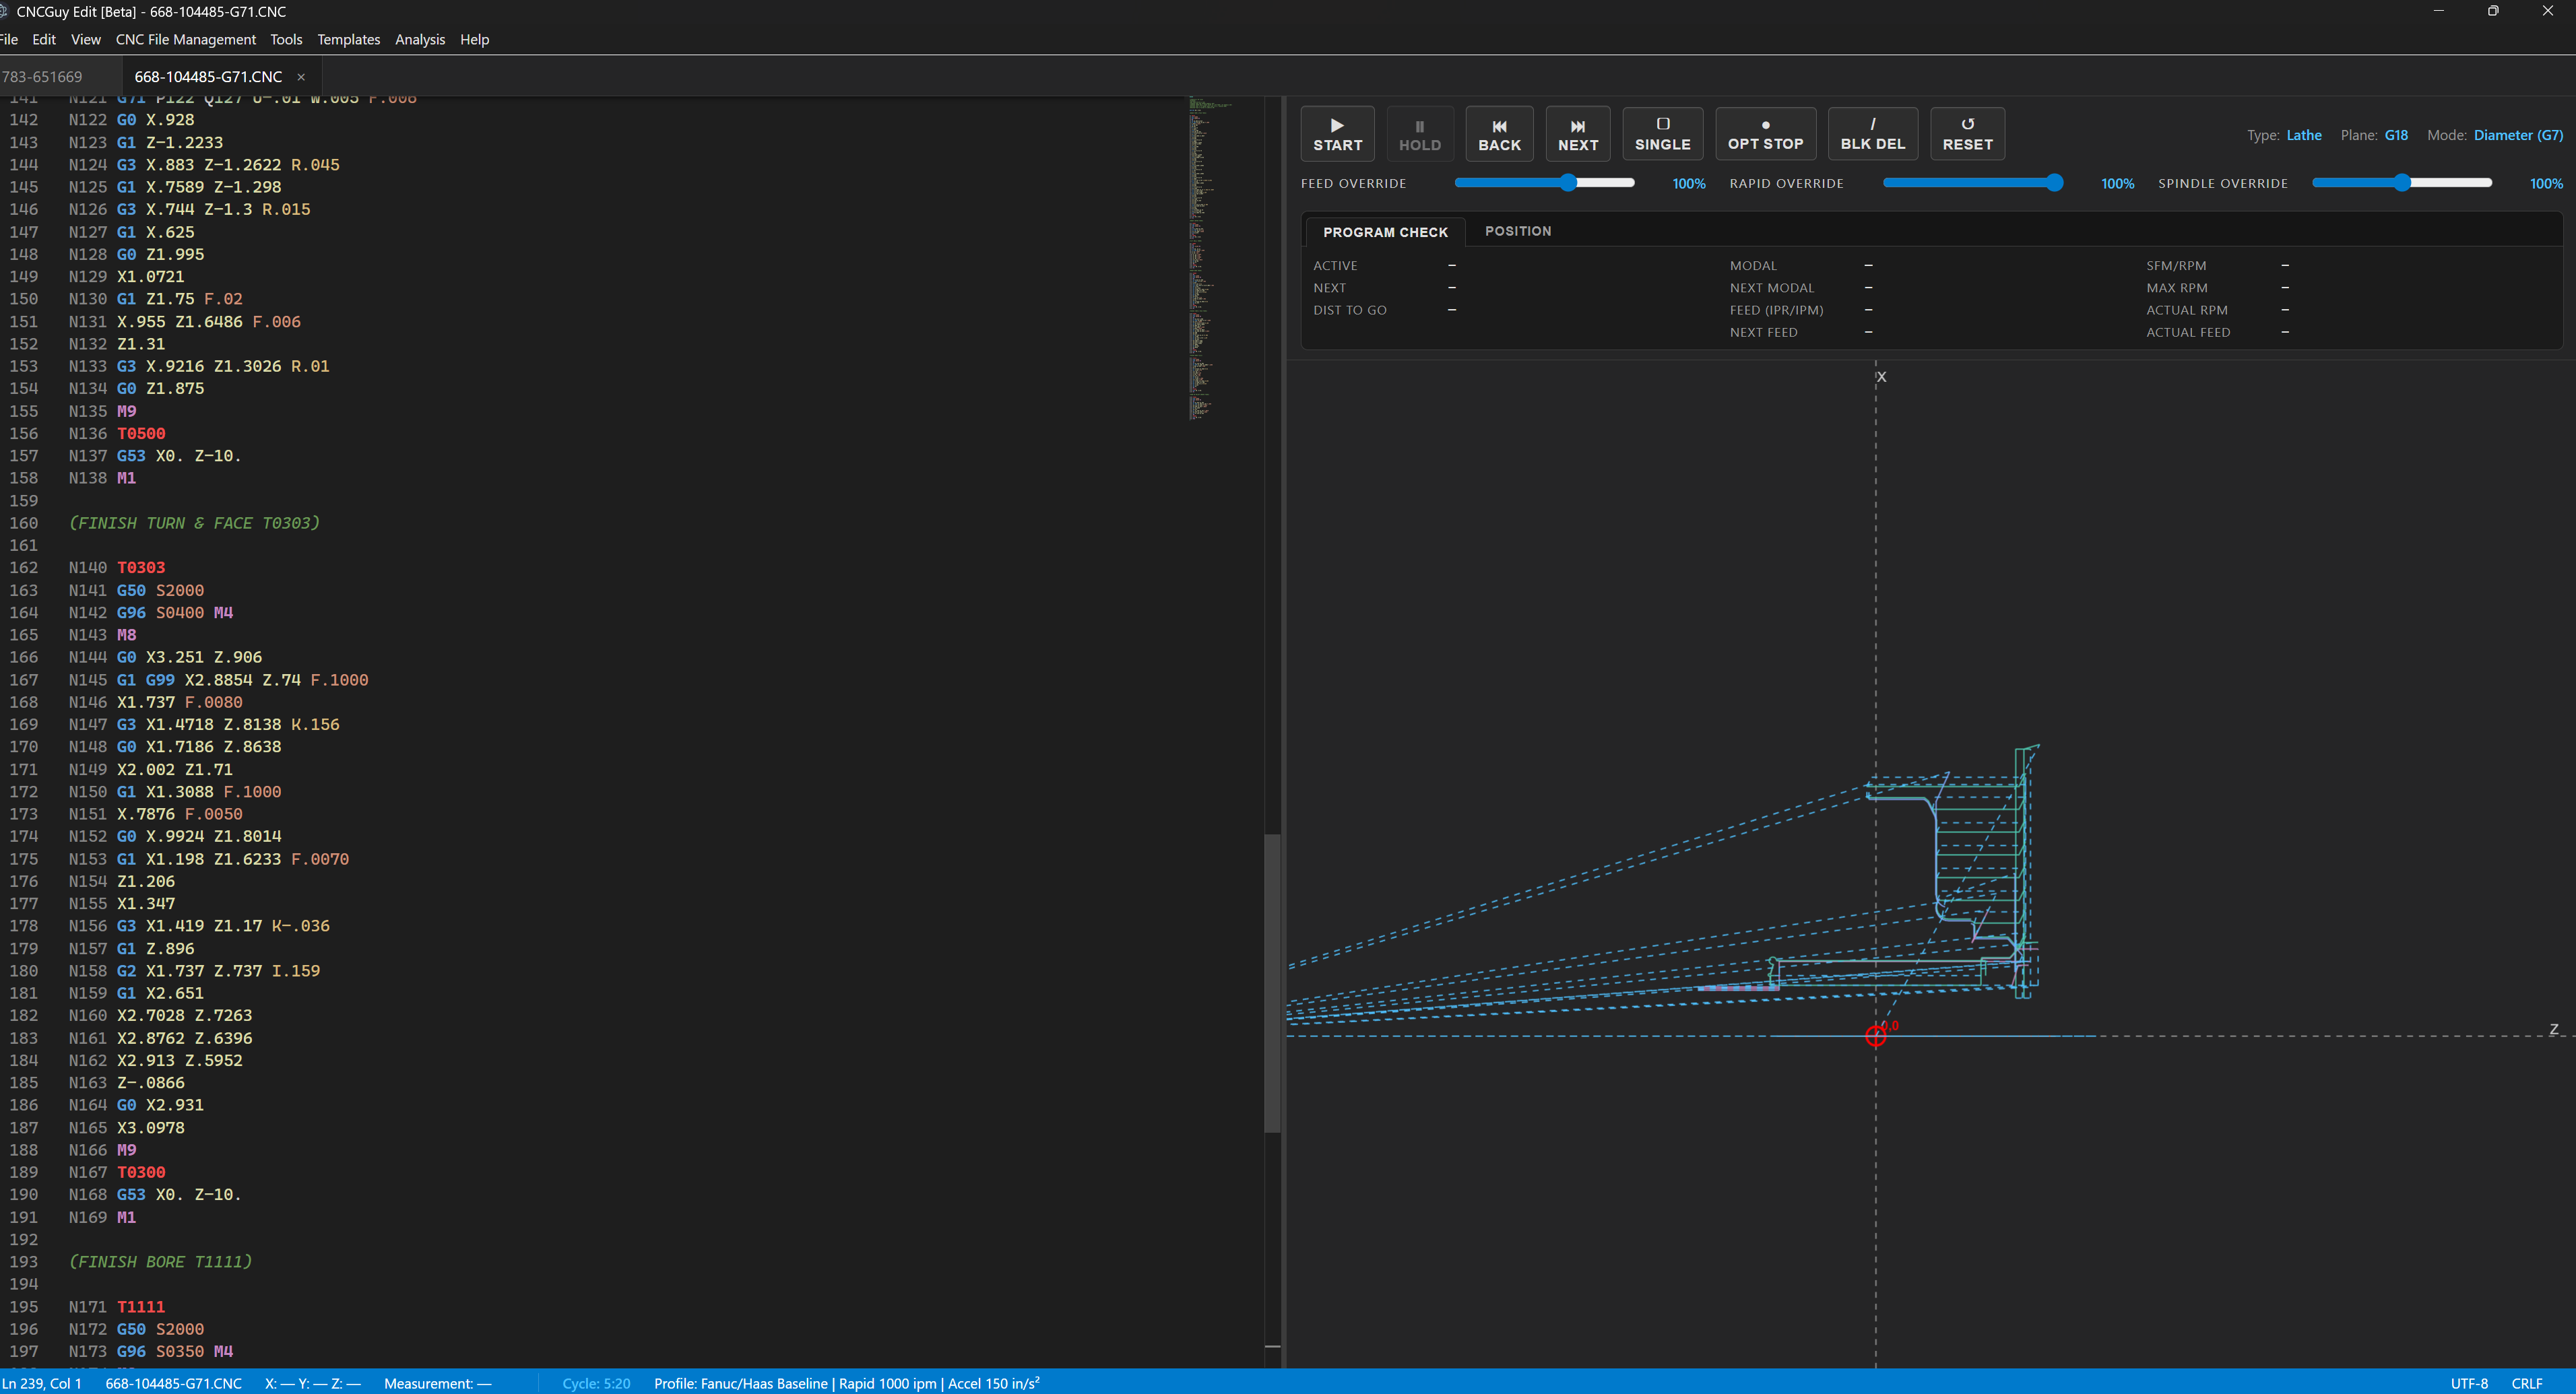The height and width of the screenshot is (1394, 2576).
Task: Open the Templates menu
Action: click(x=348, y=39)
